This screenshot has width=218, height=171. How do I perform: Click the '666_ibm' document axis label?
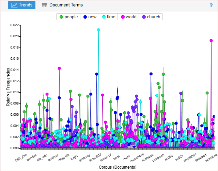[21, 157]
